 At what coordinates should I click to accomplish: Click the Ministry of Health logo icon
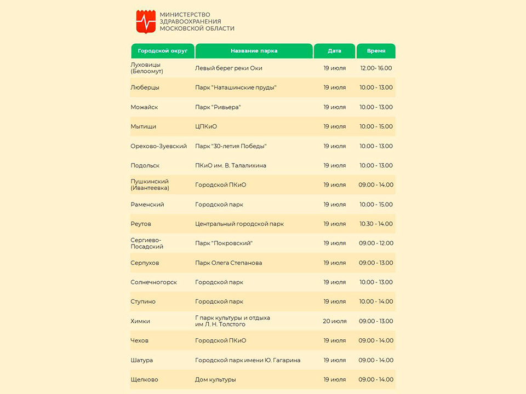click(146, 21)
